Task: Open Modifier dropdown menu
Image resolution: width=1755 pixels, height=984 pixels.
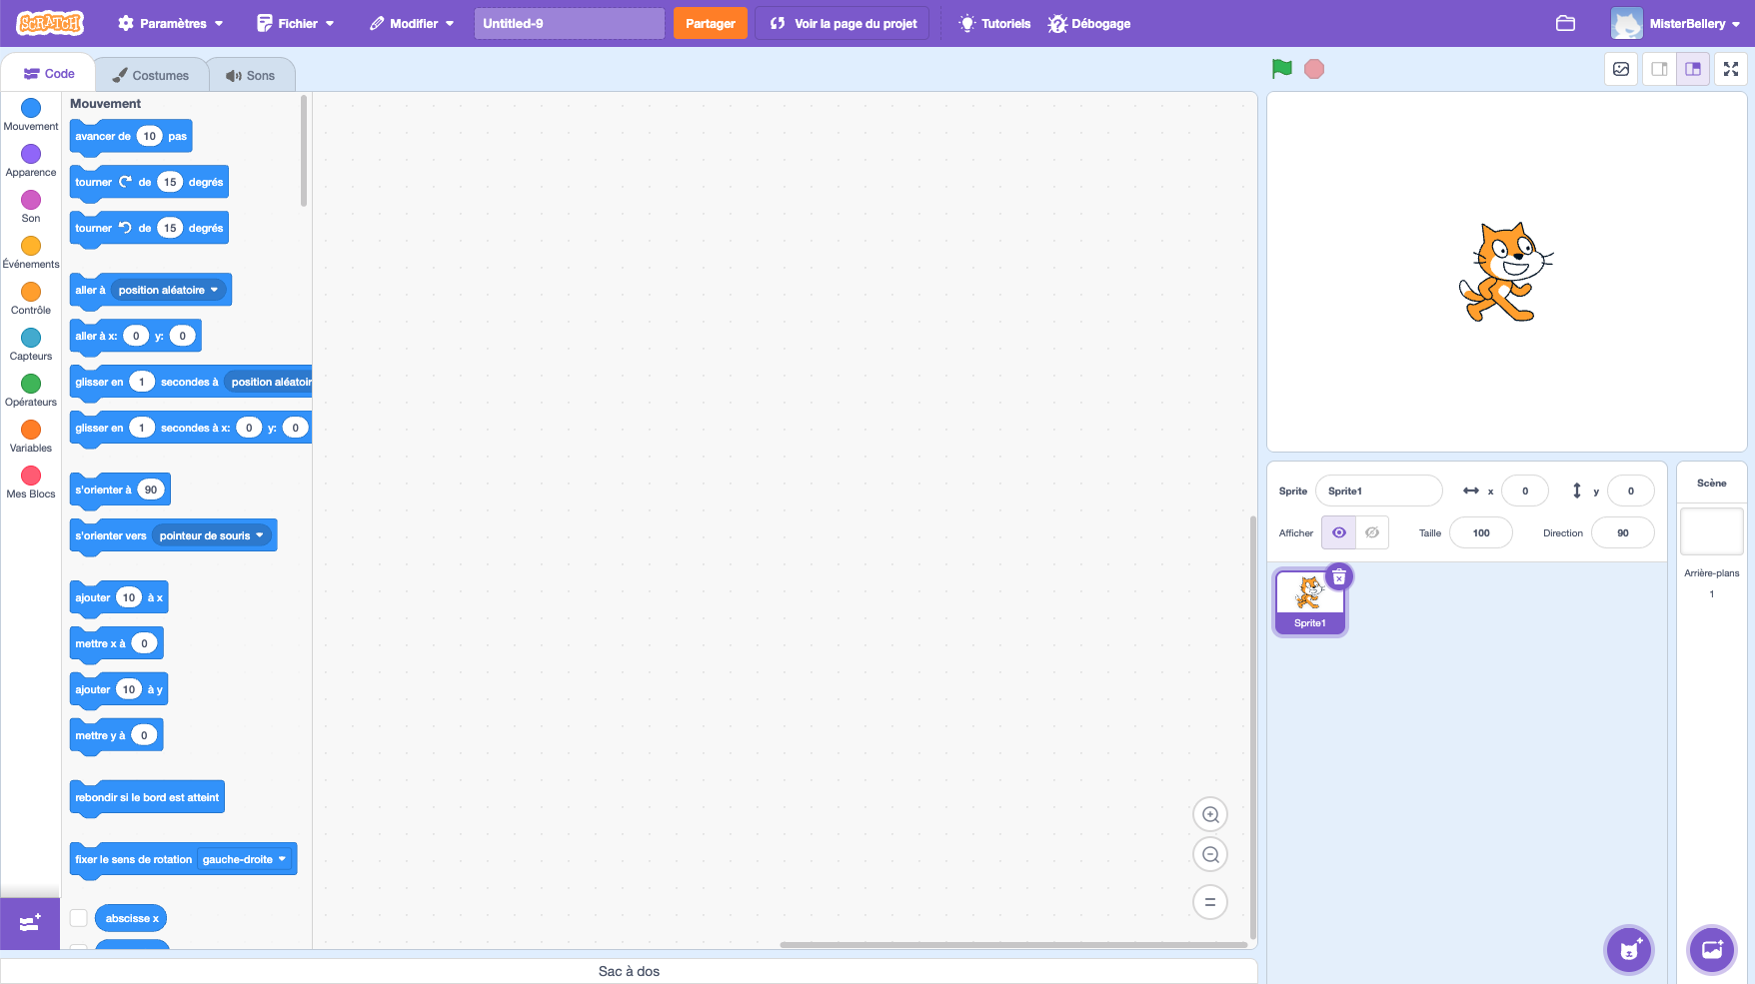Action: (412, 23)
